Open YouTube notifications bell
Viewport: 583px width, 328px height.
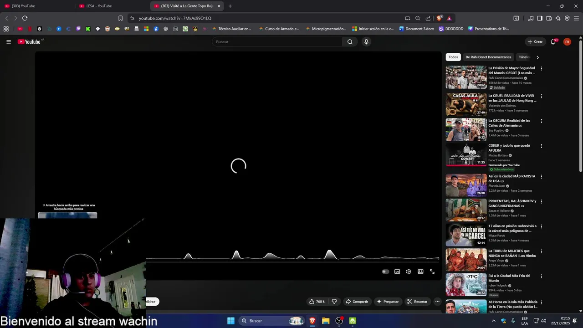[553, 41]
